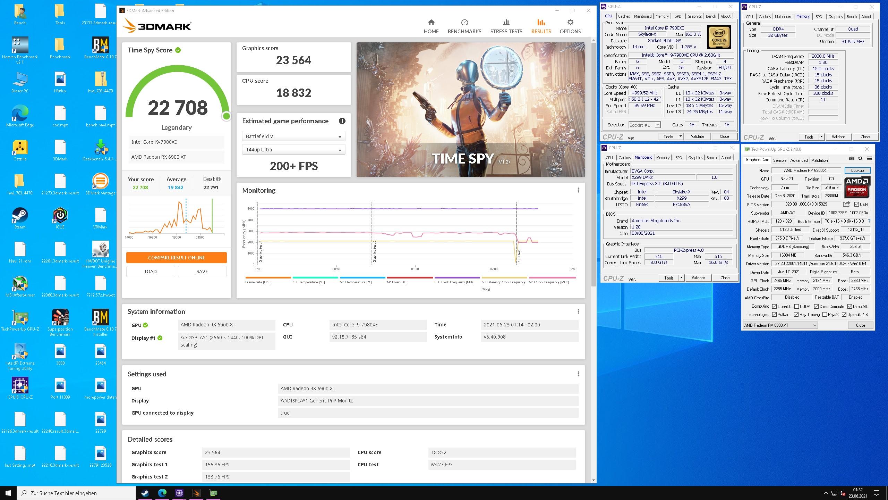Image resolution: width=888 pixels, height=500 pixels.
Task: Switch to the Sensors tab in GPU-Z
Action: (779, 160)
